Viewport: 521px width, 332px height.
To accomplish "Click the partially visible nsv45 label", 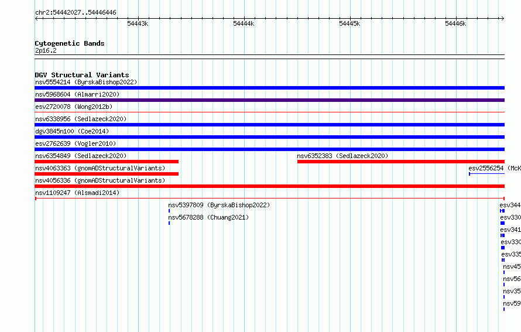I will coord(512,266).
